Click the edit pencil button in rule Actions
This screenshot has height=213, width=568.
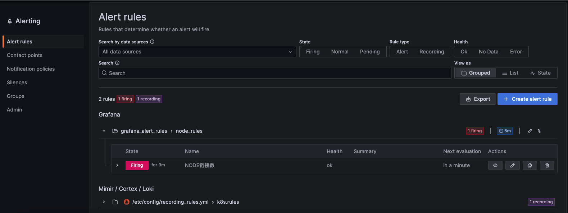coord(512,165)
